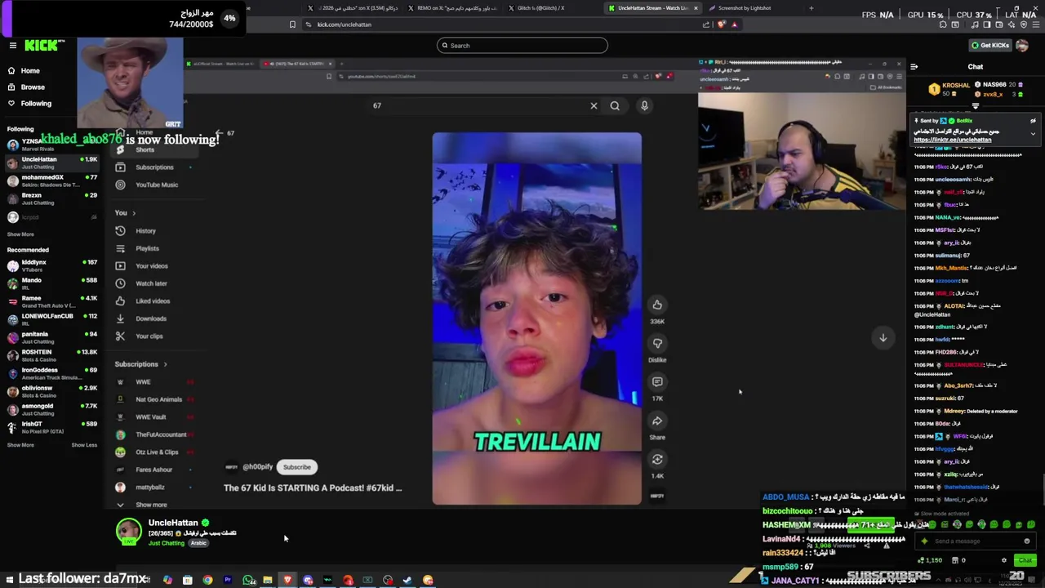
Task: Dislike the YouTube short
Action: [x=657, y=343]
